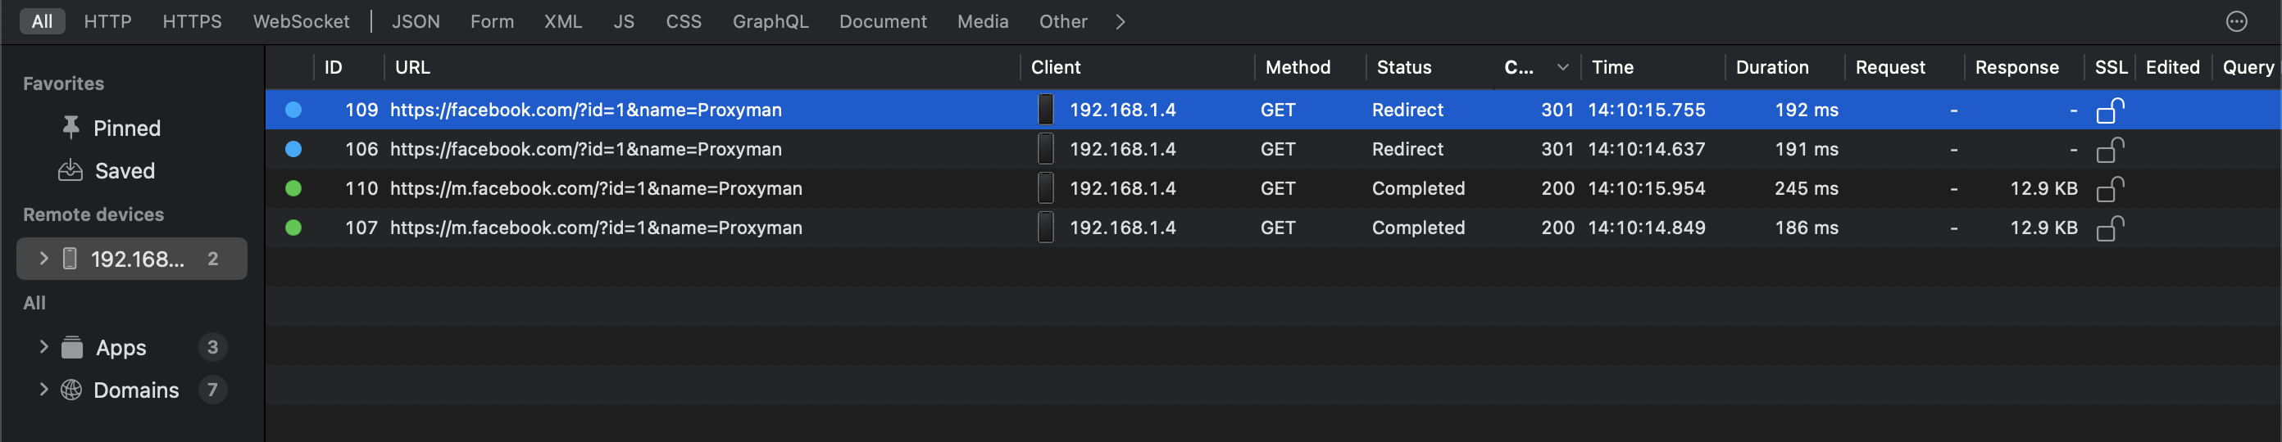Click green status dot of request 107

[x=293, y=228]
